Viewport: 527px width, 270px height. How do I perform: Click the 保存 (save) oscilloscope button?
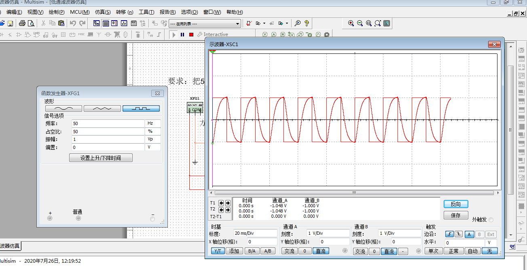456,215
